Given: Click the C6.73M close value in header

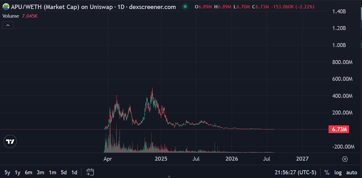Looking at the screenshot, I should point(261,7).
